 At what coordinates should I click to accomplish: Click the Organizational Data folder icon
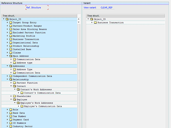point(11,43)
